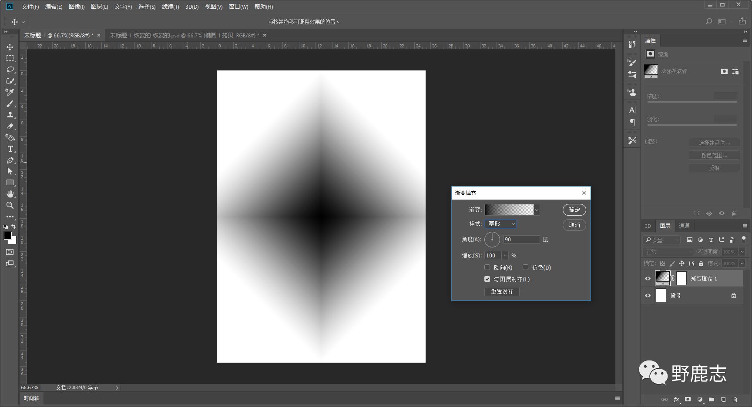Screen dimensions: 752x407
Task: Select the Brush tool
Action: coord(10,103)
